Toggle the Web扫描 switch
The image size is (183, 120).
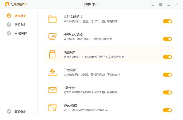click(167, 110)
